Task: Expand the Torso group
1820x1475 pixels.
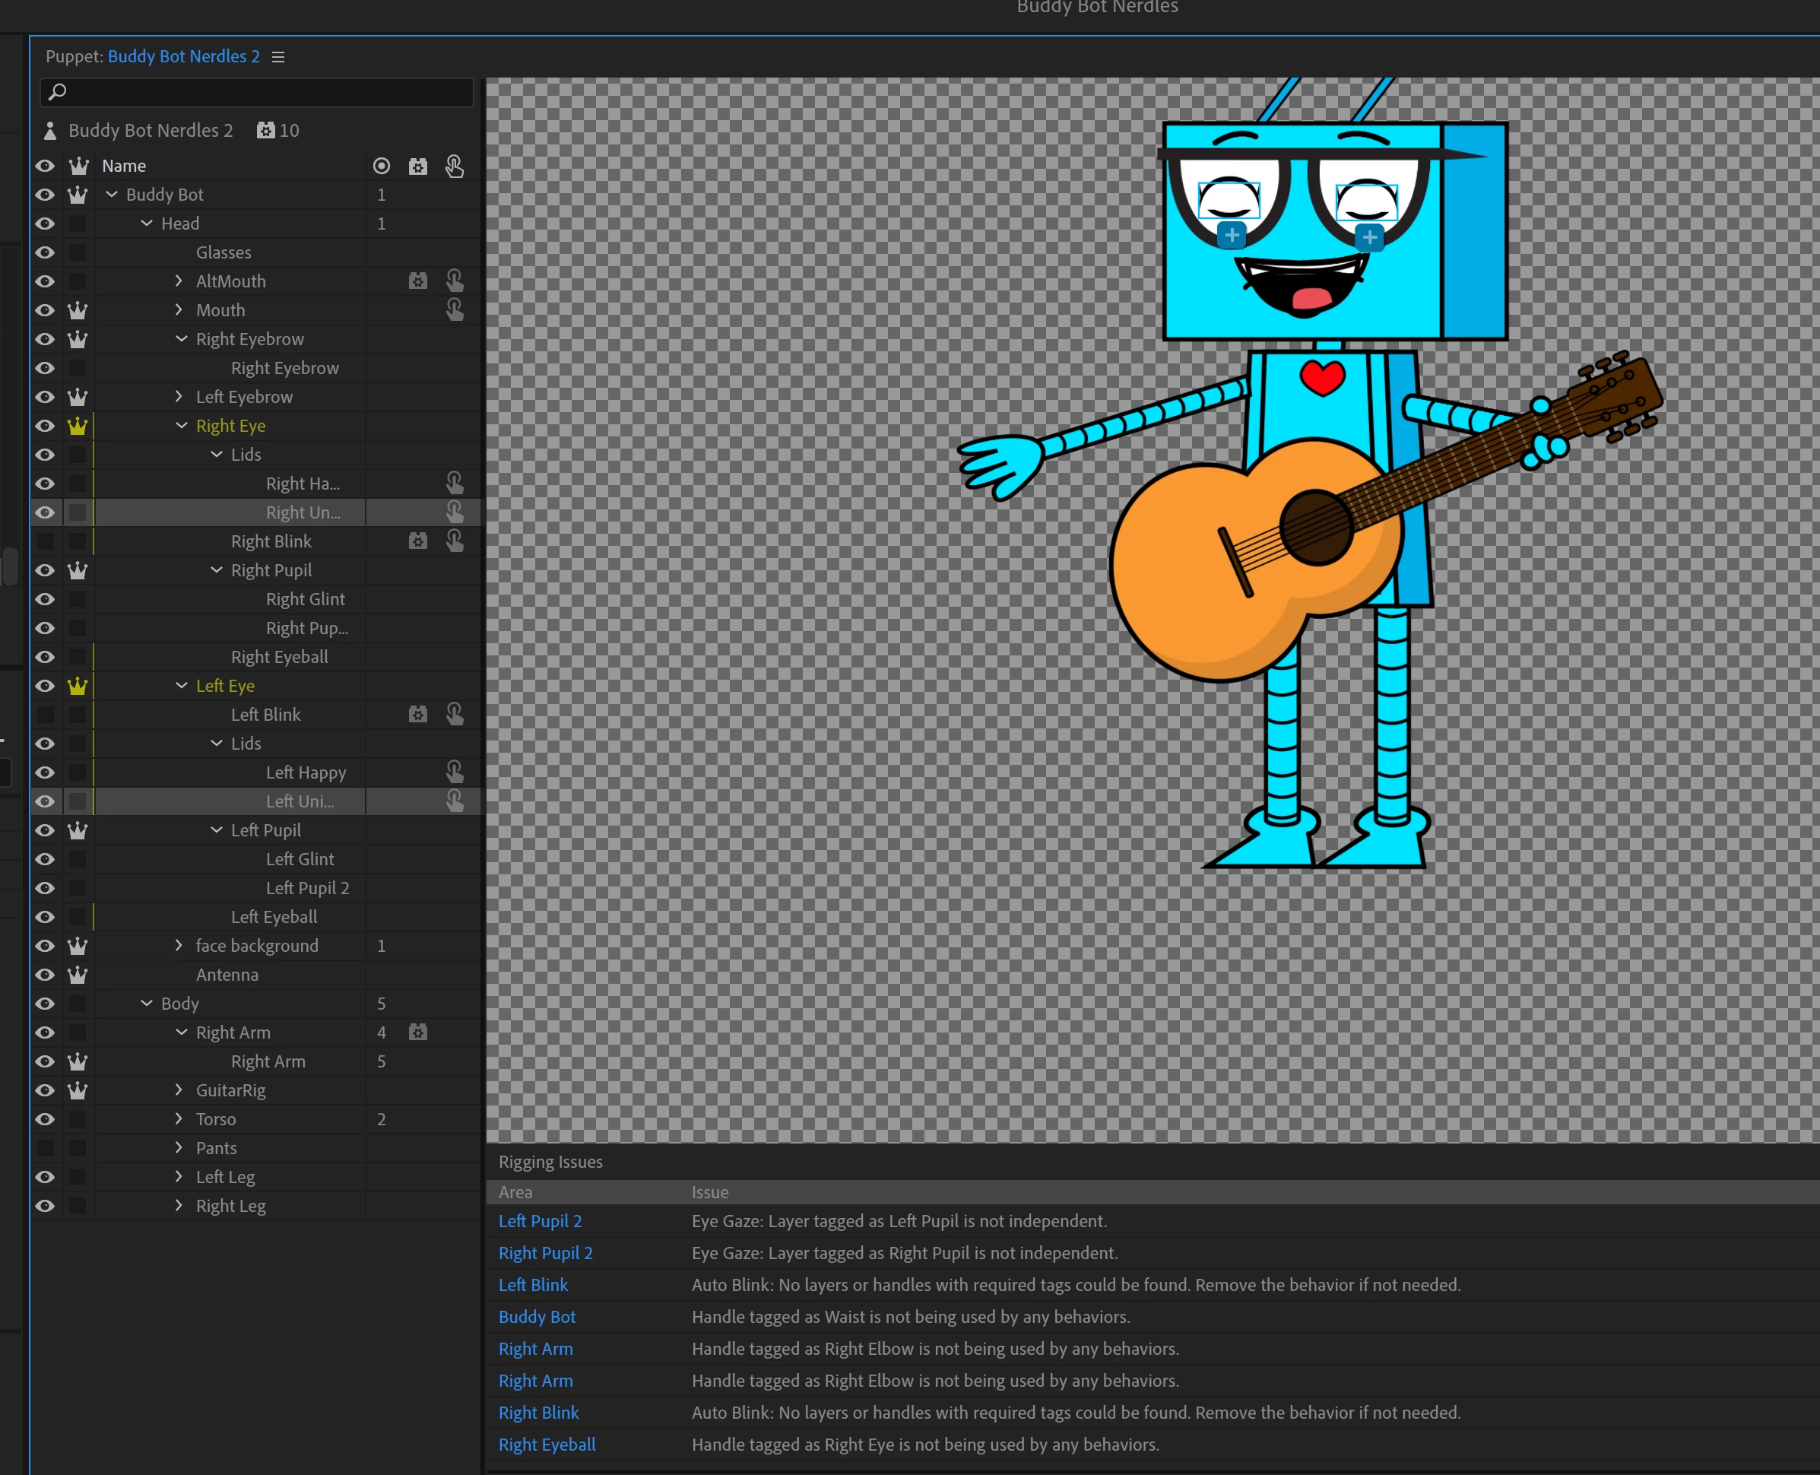Action: tap(179, 1119)
